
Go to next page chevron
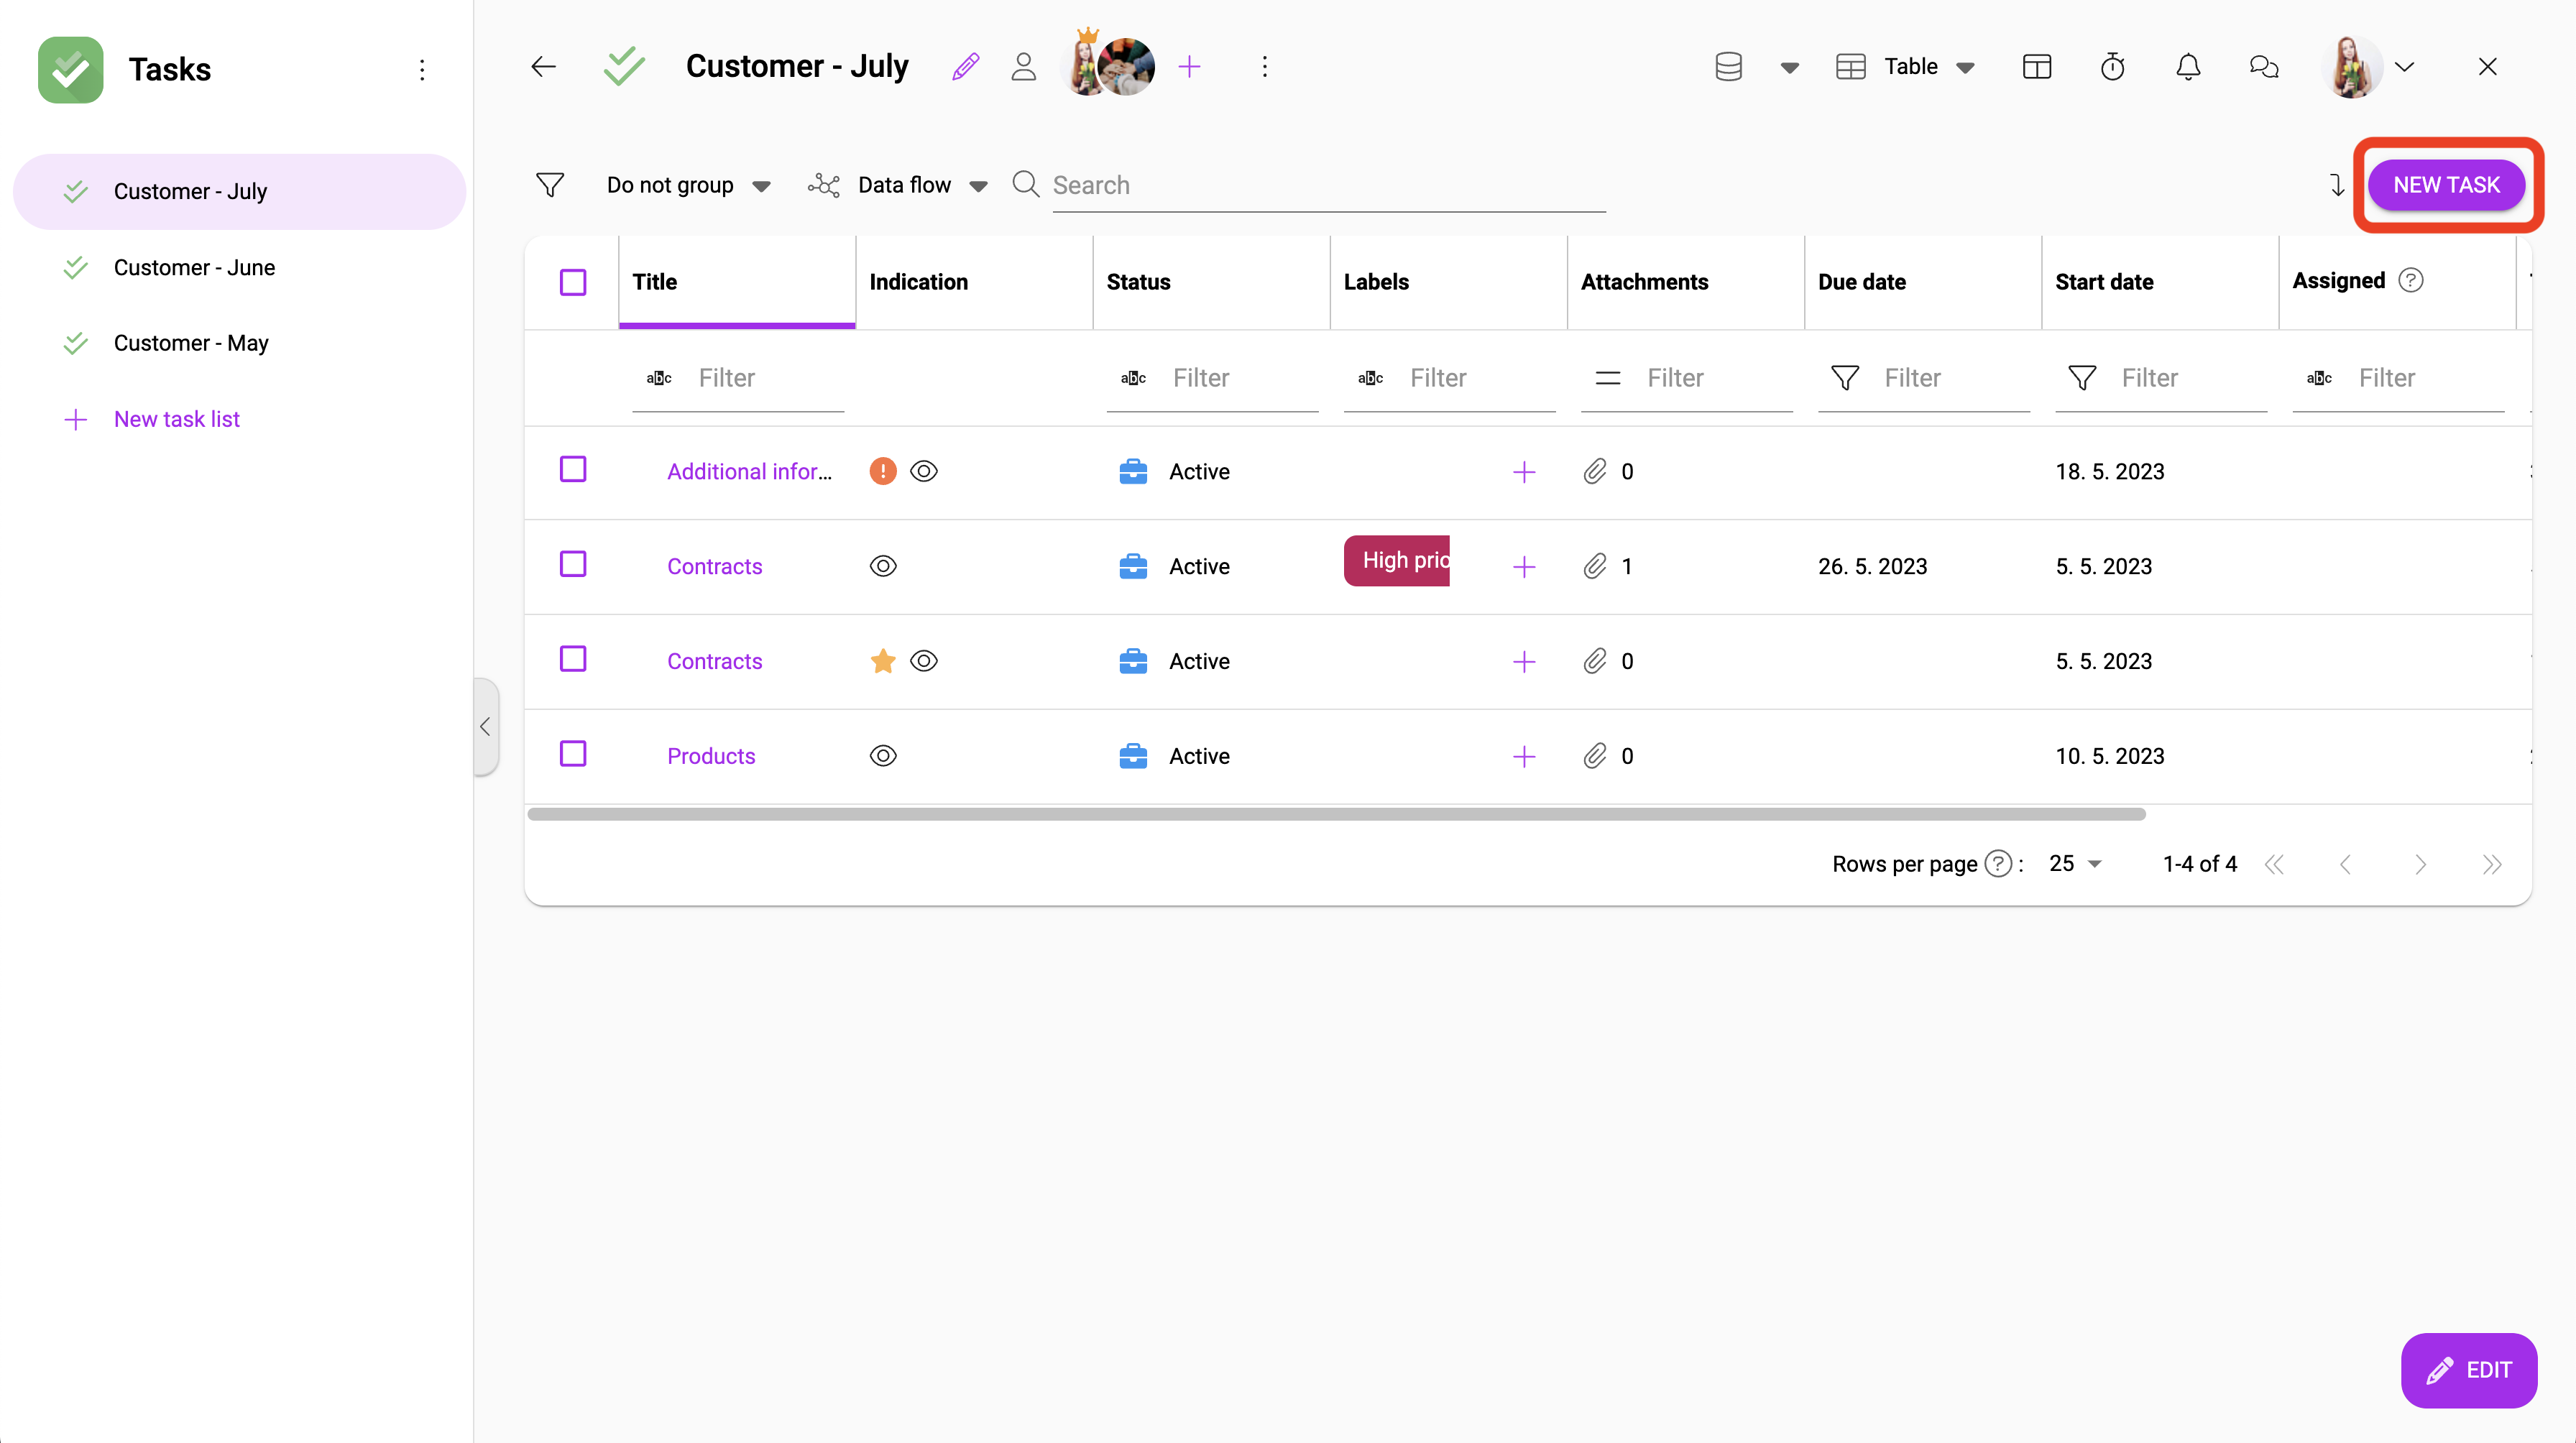coord(2420,864)
